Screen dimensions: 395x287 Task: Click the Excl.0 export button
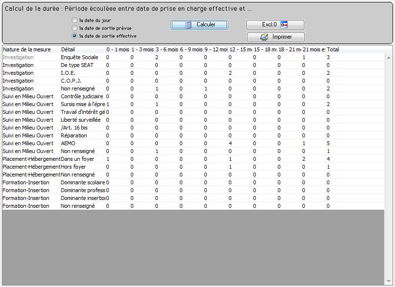[275, 24]
